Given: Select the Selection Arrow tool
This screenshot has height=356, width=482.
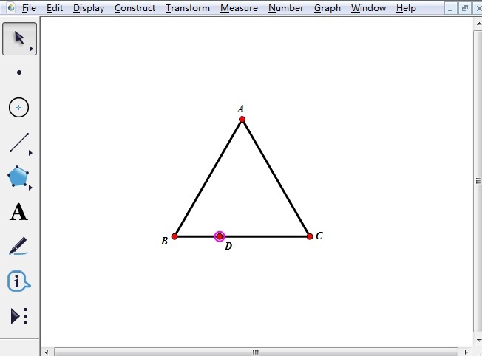Looking at the screenshot, I should (x=19, y=38).
